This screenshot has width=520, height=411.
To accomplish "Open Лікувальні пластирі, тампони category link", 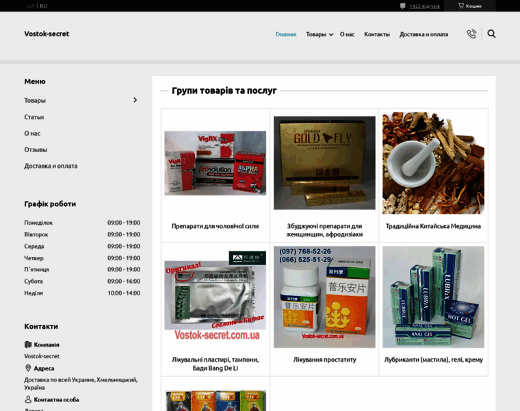I will [x=216, y=364].
